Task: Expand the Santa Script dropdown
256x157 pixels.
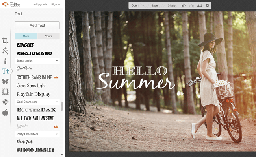Action: 37,61
